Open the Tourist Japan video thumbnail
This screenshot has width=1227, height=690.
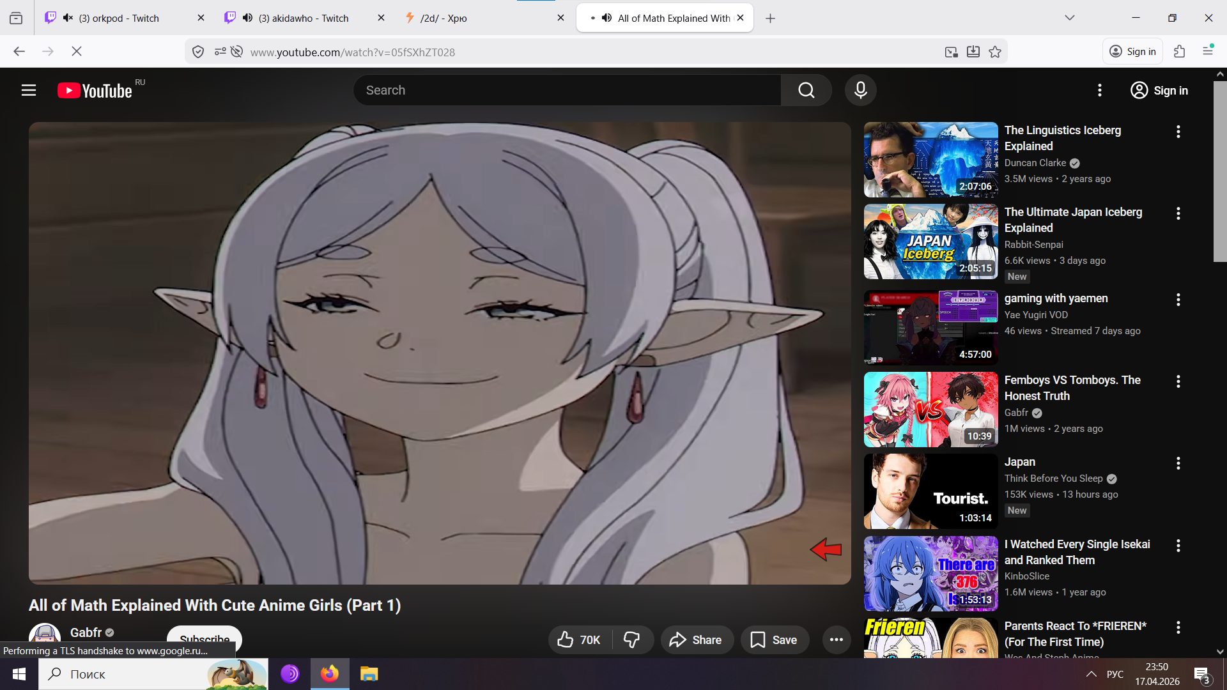[930, 491]
